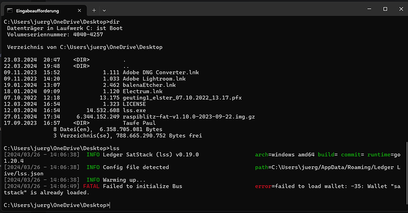408x213 pixels.
Task: Click the green path= label in log
Action: pyautogui.click(x=261, y=168)
